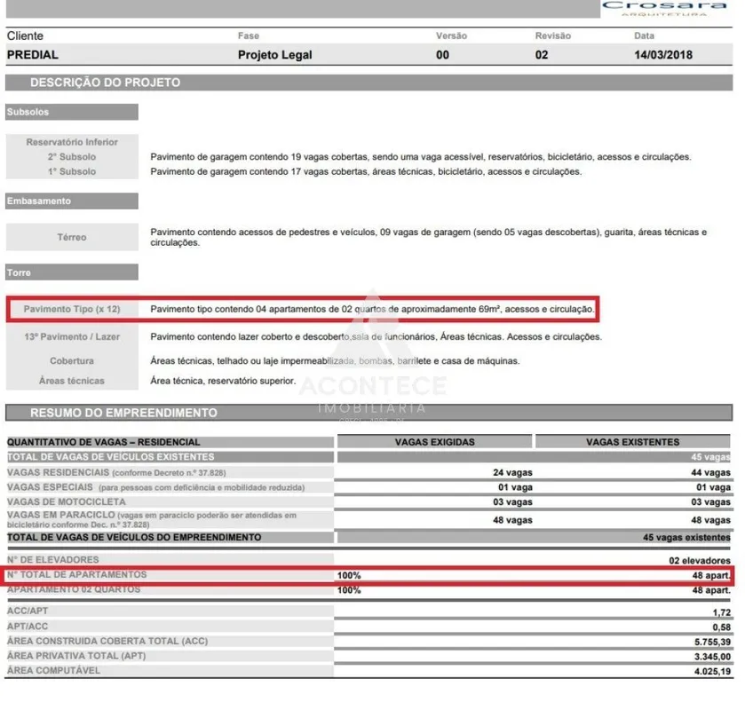The image size is (745, 710).
Task: Click the "N° DE ELEVADORES" row label
Action: click(x=52, y=560)
